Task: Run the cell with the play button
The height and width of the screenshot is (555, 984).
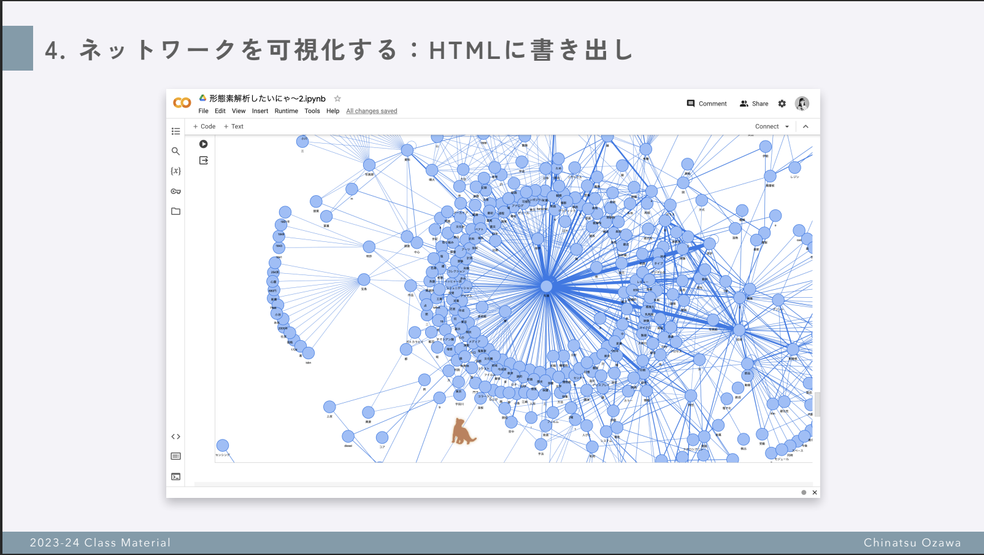Action: click(x=204, y=144)
